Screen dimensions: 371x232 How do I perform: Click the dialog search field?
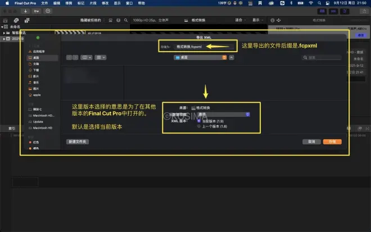[x=322, y=57]
